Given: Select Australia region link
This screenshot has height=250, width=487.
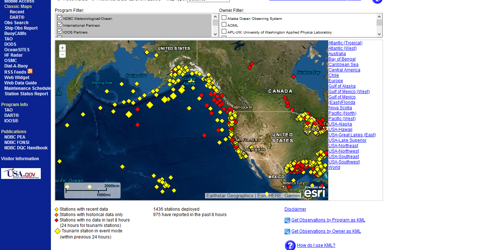Looking at the screenshot, I should tap(337, 54).
